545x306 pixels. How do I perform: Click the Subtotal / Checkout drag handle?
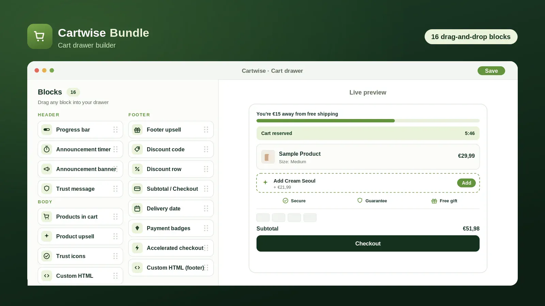pos(206,189)
